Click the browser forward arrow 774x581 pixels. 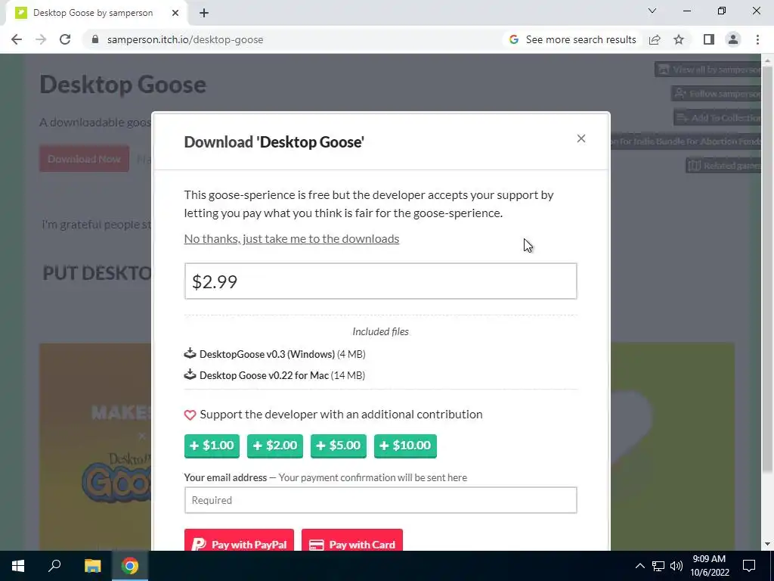(x=41, y=39)
